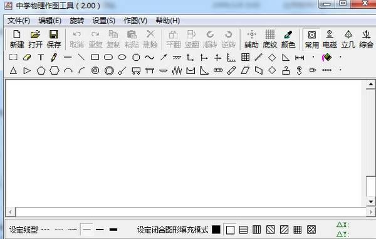
Task: Select the chain links tool
Action: pos(326,70)
